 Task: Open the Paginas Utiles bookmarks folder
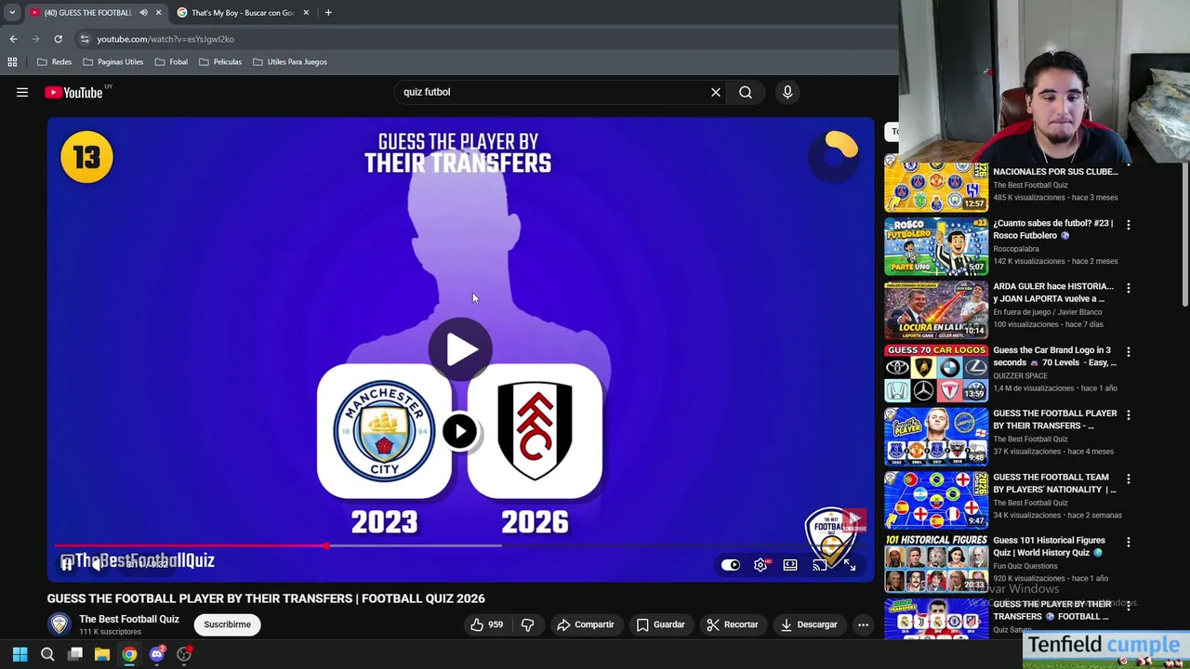pyautogui.click(x=112, y=61)
